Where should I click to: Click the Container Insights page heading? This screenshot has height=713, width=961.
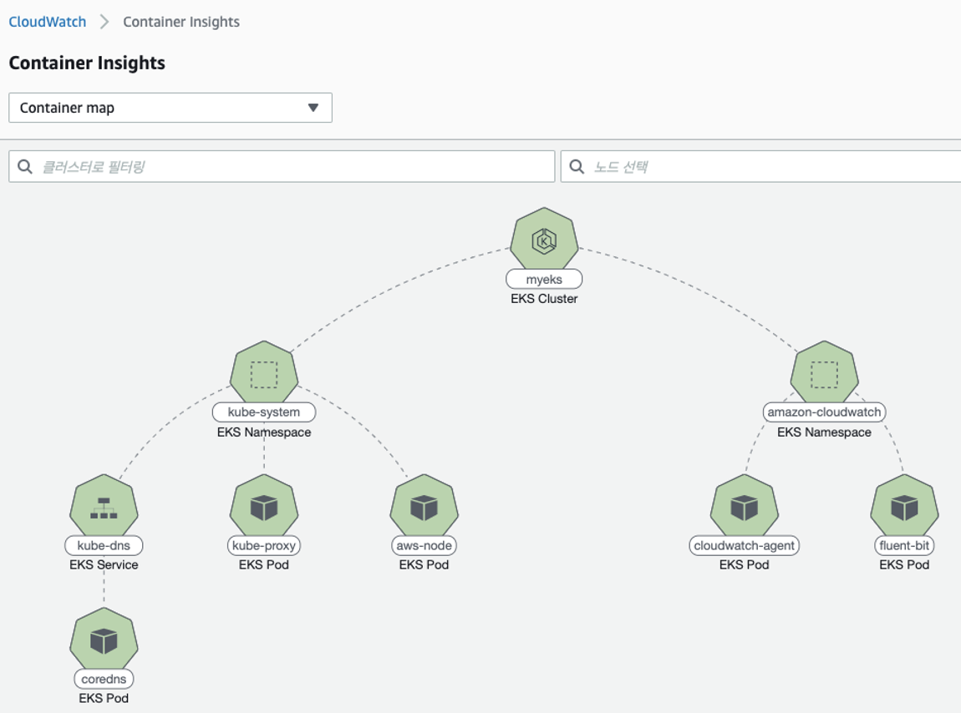pos(87,63)
